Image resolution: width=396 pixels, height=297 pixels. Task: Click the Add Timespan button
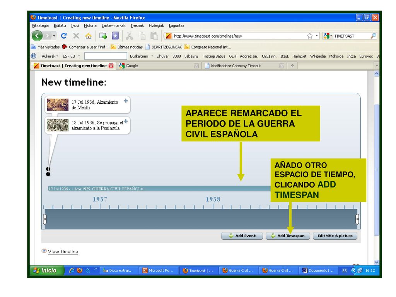288,236
